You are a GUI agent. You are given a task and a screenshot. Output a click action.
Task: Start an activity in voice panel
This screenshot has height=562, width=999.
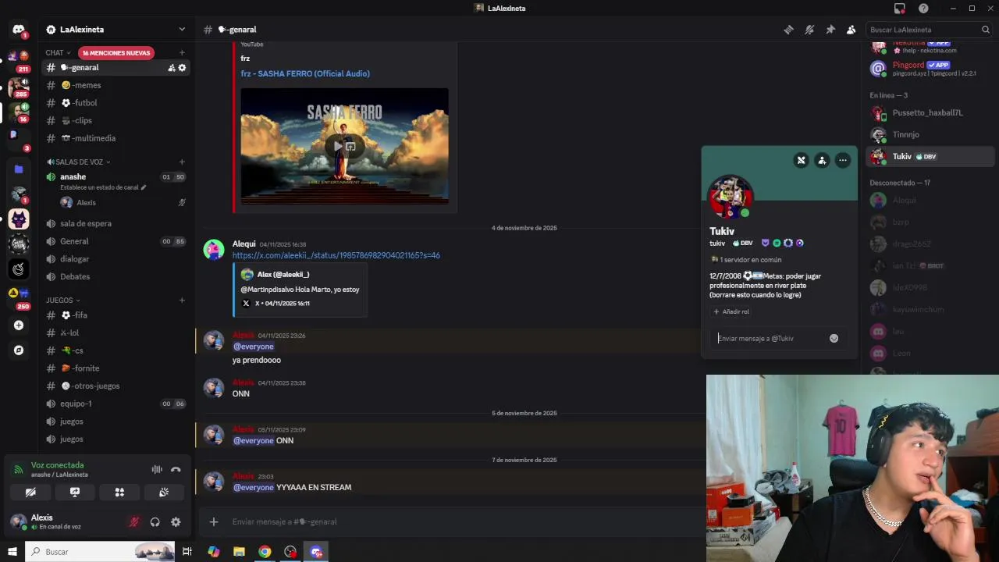click(x=119, y=493)
